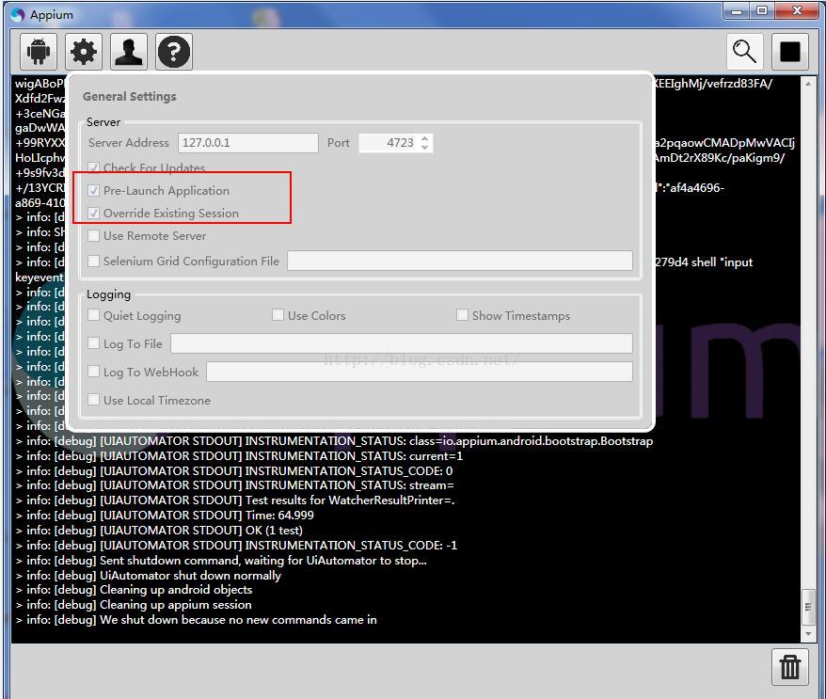Click log line 'OK (1 test)'
This screenshot has height=699, width=826.
pos(159,530)
